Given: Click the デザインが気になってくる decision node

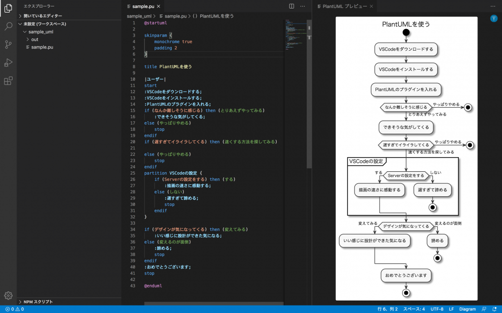Looking at the screenshot, I should (406, 226).
